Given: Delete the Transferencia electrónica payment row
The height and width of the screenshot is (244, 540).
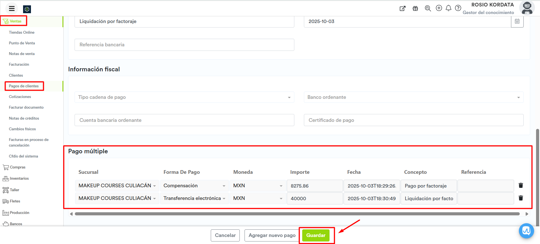Looking at the screenshot, I should pos(521,198).
